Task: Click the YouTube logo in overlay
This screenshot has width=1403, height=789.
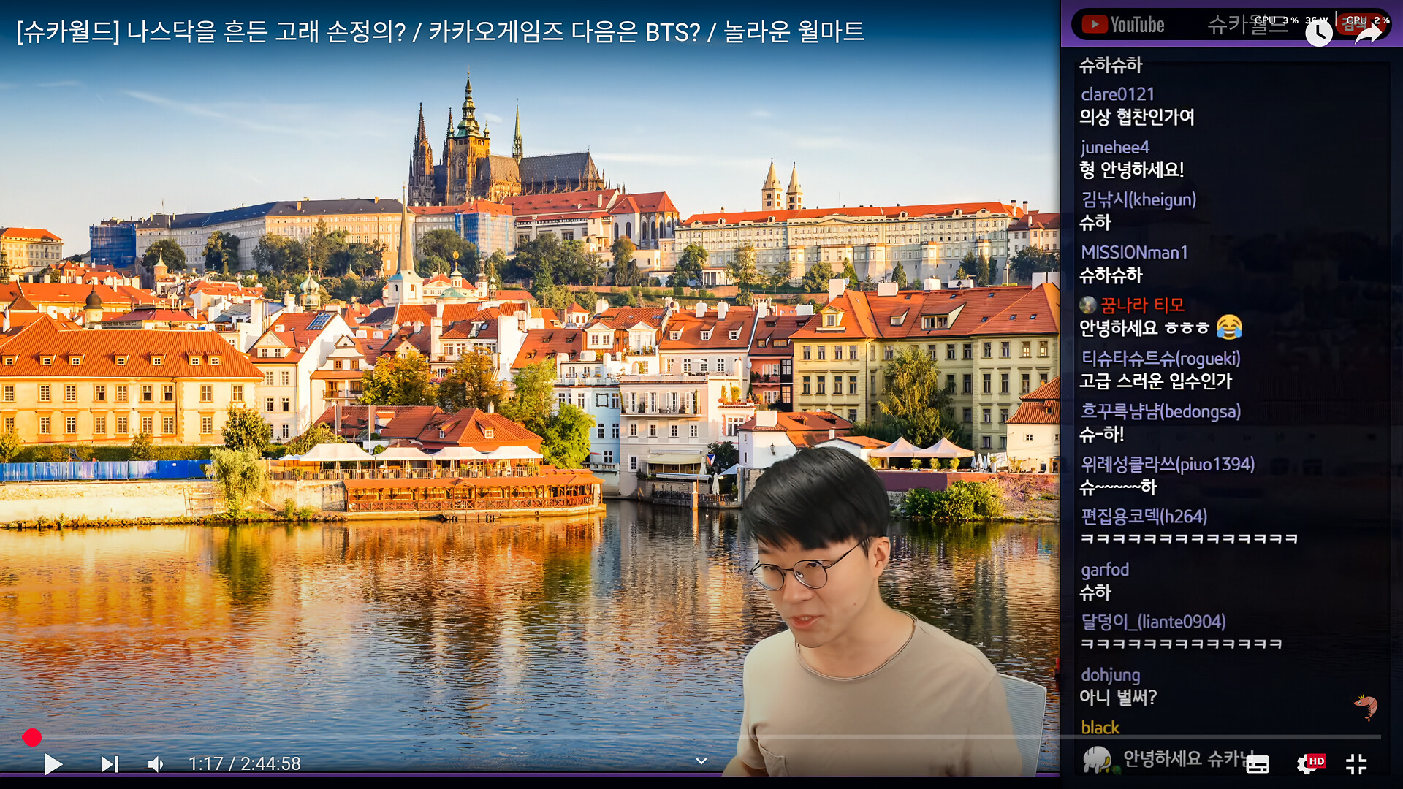Action: coord(1123,25)
